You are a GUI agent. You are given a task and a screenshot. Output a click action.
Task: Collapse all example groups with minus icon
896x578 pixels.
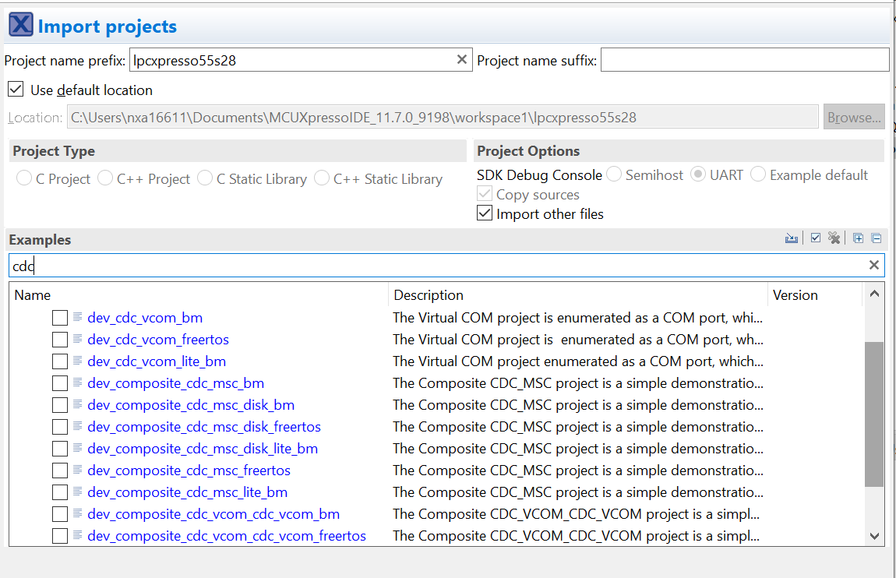pos(877,238)
